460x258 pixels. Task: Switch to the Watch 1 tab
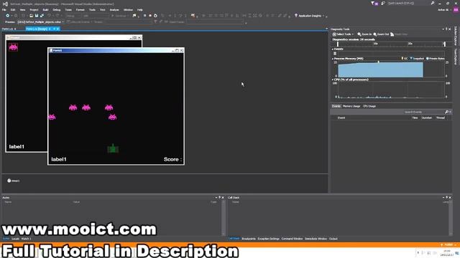coord(26,239)
